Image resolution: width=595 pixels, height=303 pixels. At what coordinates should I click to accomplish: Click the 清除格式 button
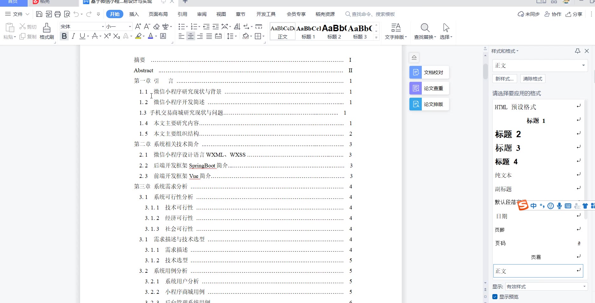(533, 79)
